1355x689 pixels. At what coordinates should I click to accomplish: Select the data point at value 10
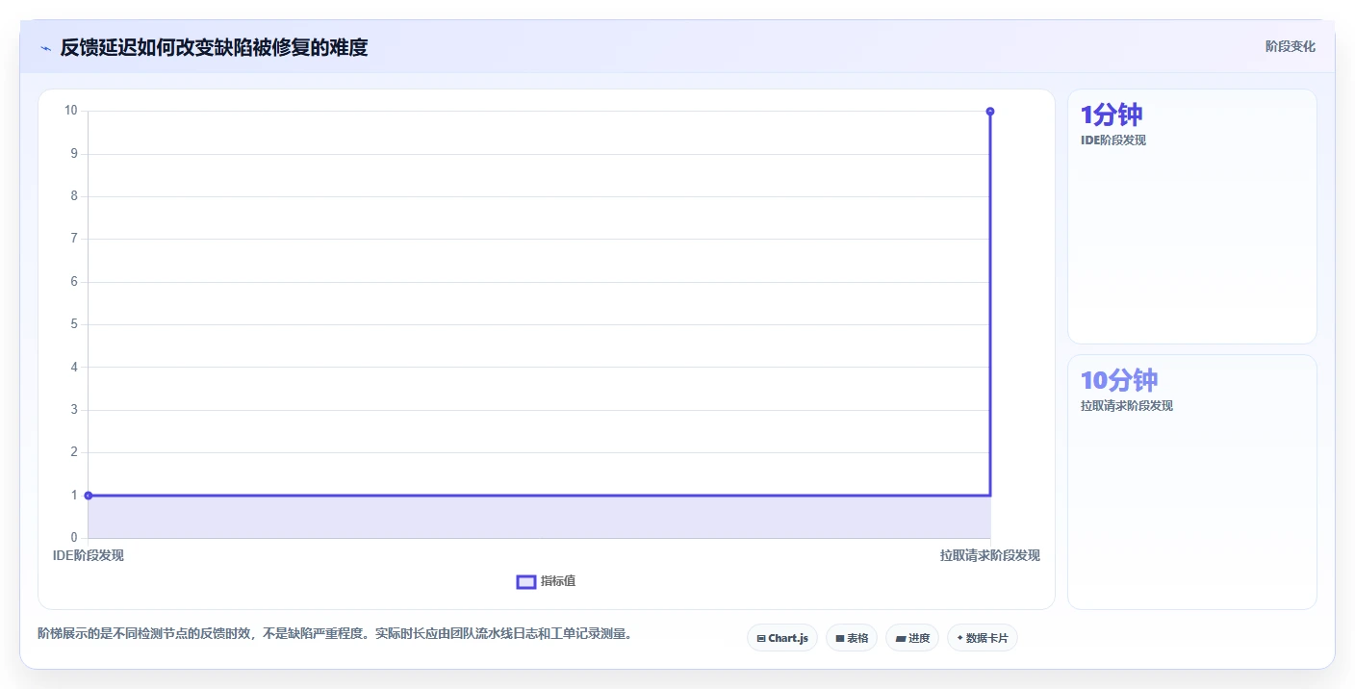click(x=990, y=112)
